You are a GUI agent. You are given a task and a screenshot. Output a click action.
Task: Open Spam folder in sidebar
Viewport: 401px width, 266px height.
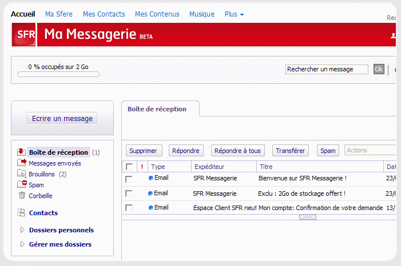click(x=36, y=185)
